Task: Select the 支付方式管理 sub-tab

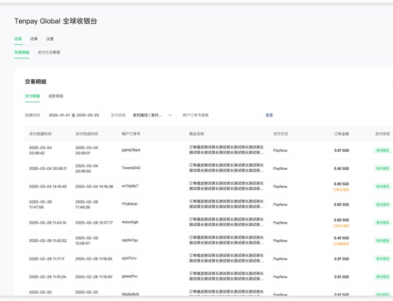Action: coord(49,52)
